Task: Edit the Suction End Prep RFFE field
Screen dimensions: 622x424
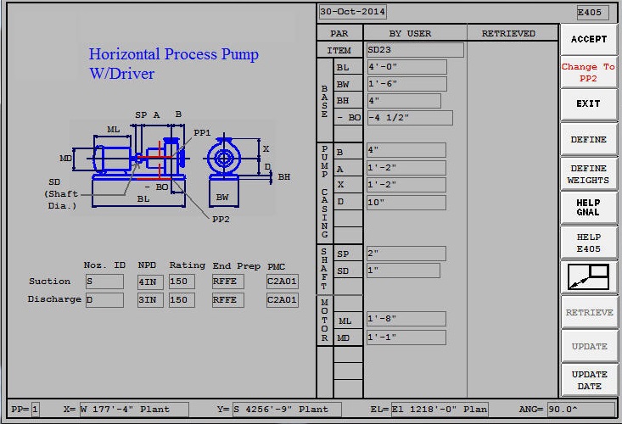Action: (227, 282)
